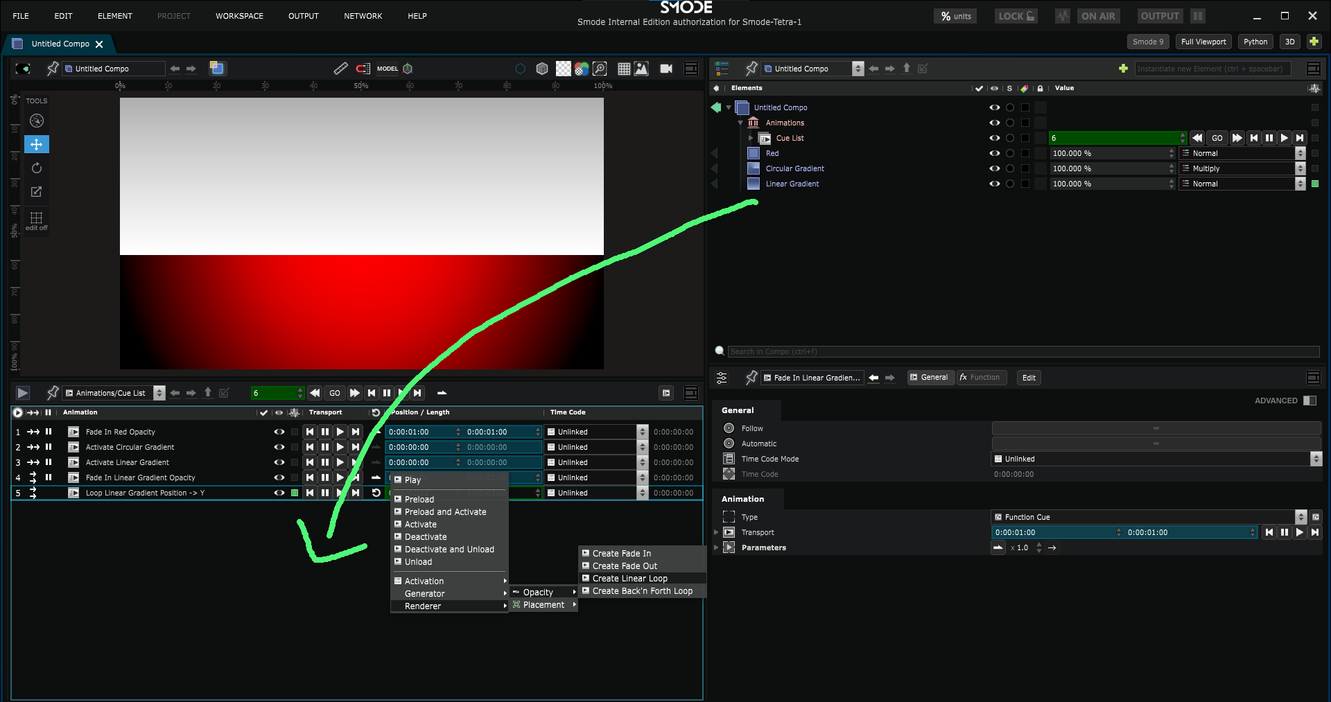Choose Create Fade Out from submenu
Image resolution: width=1331 pixels, height=702 pixels.
click(625, 566)
